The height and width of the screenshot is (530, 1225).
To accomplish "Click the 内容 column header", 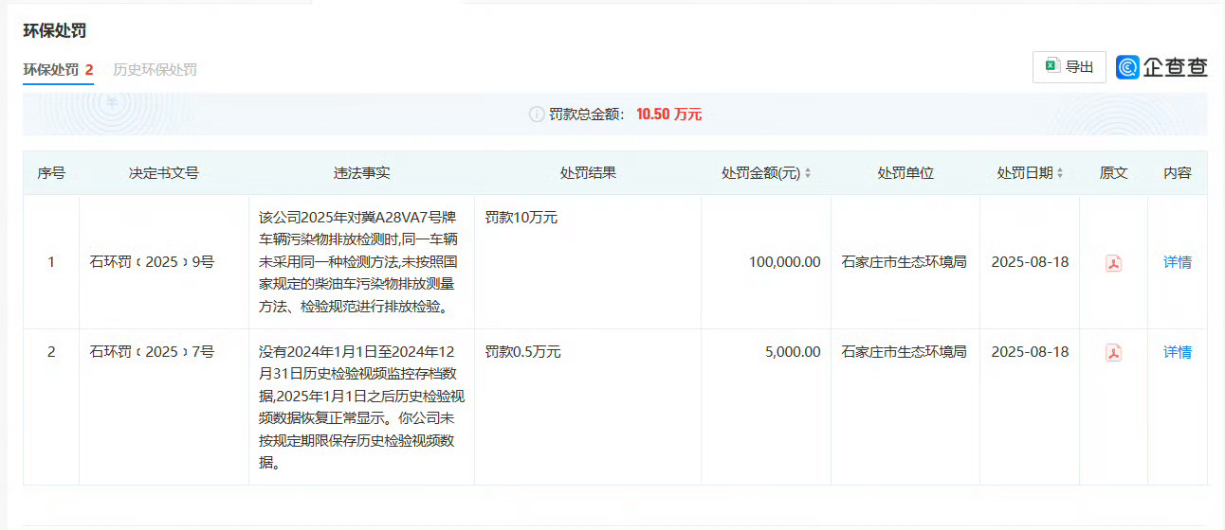I will coord(1178,173).
